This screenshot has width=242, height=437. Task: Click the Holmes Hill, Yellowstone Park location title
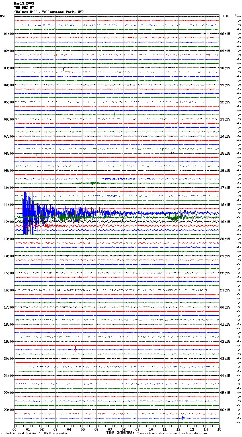pyautogui.click(x=49, y=12)
